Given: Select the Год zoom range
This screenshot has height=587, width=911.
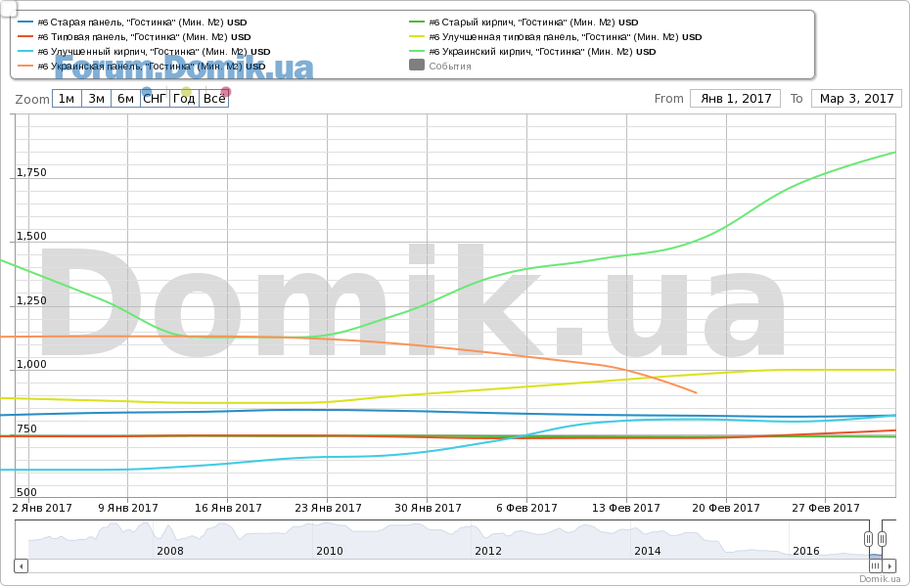Looking at the screenshot, I should (184, 99).
